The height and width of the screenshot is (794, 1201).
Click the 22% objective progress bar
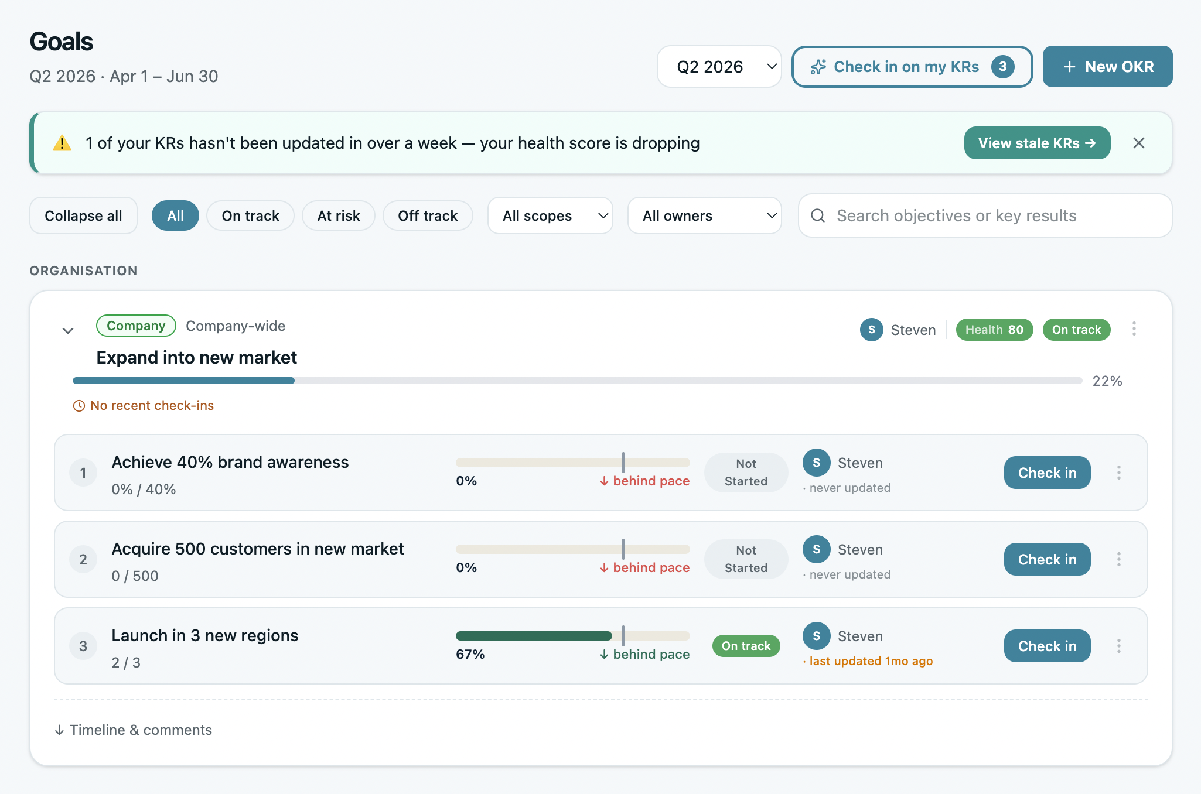pyautogui.click(x=577, y=381)
